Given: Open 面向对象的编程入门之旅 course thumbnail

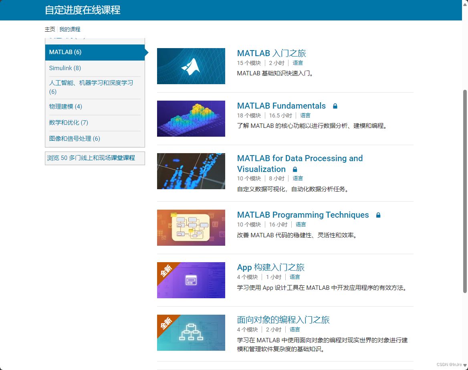Looking at the screenshot, I should [x=191, y=333].
